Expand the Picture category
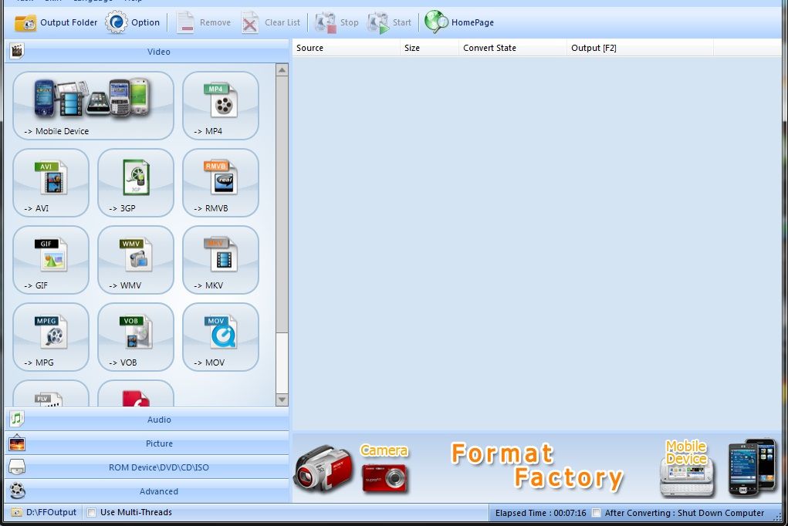Image resolution: width=788 pixels, height=526 pixels. (147, 443)
